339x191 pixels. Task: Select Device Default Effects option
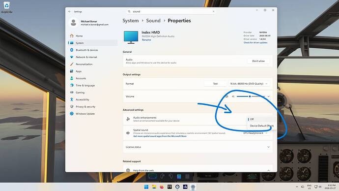pos(261,126)
